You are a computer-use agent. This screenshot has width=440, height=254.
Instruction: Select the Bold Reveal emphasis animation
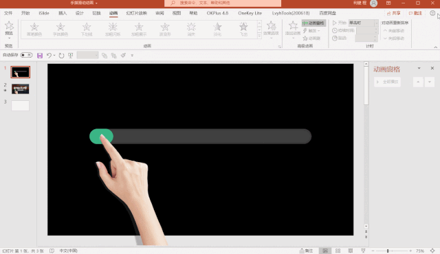click(139, 30)
